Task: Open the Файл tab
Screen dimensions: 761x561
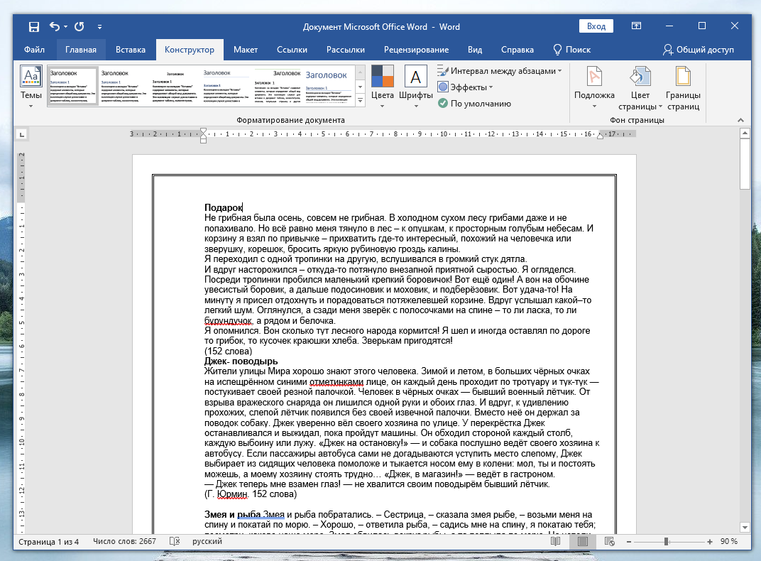Action: pos(34,50)
